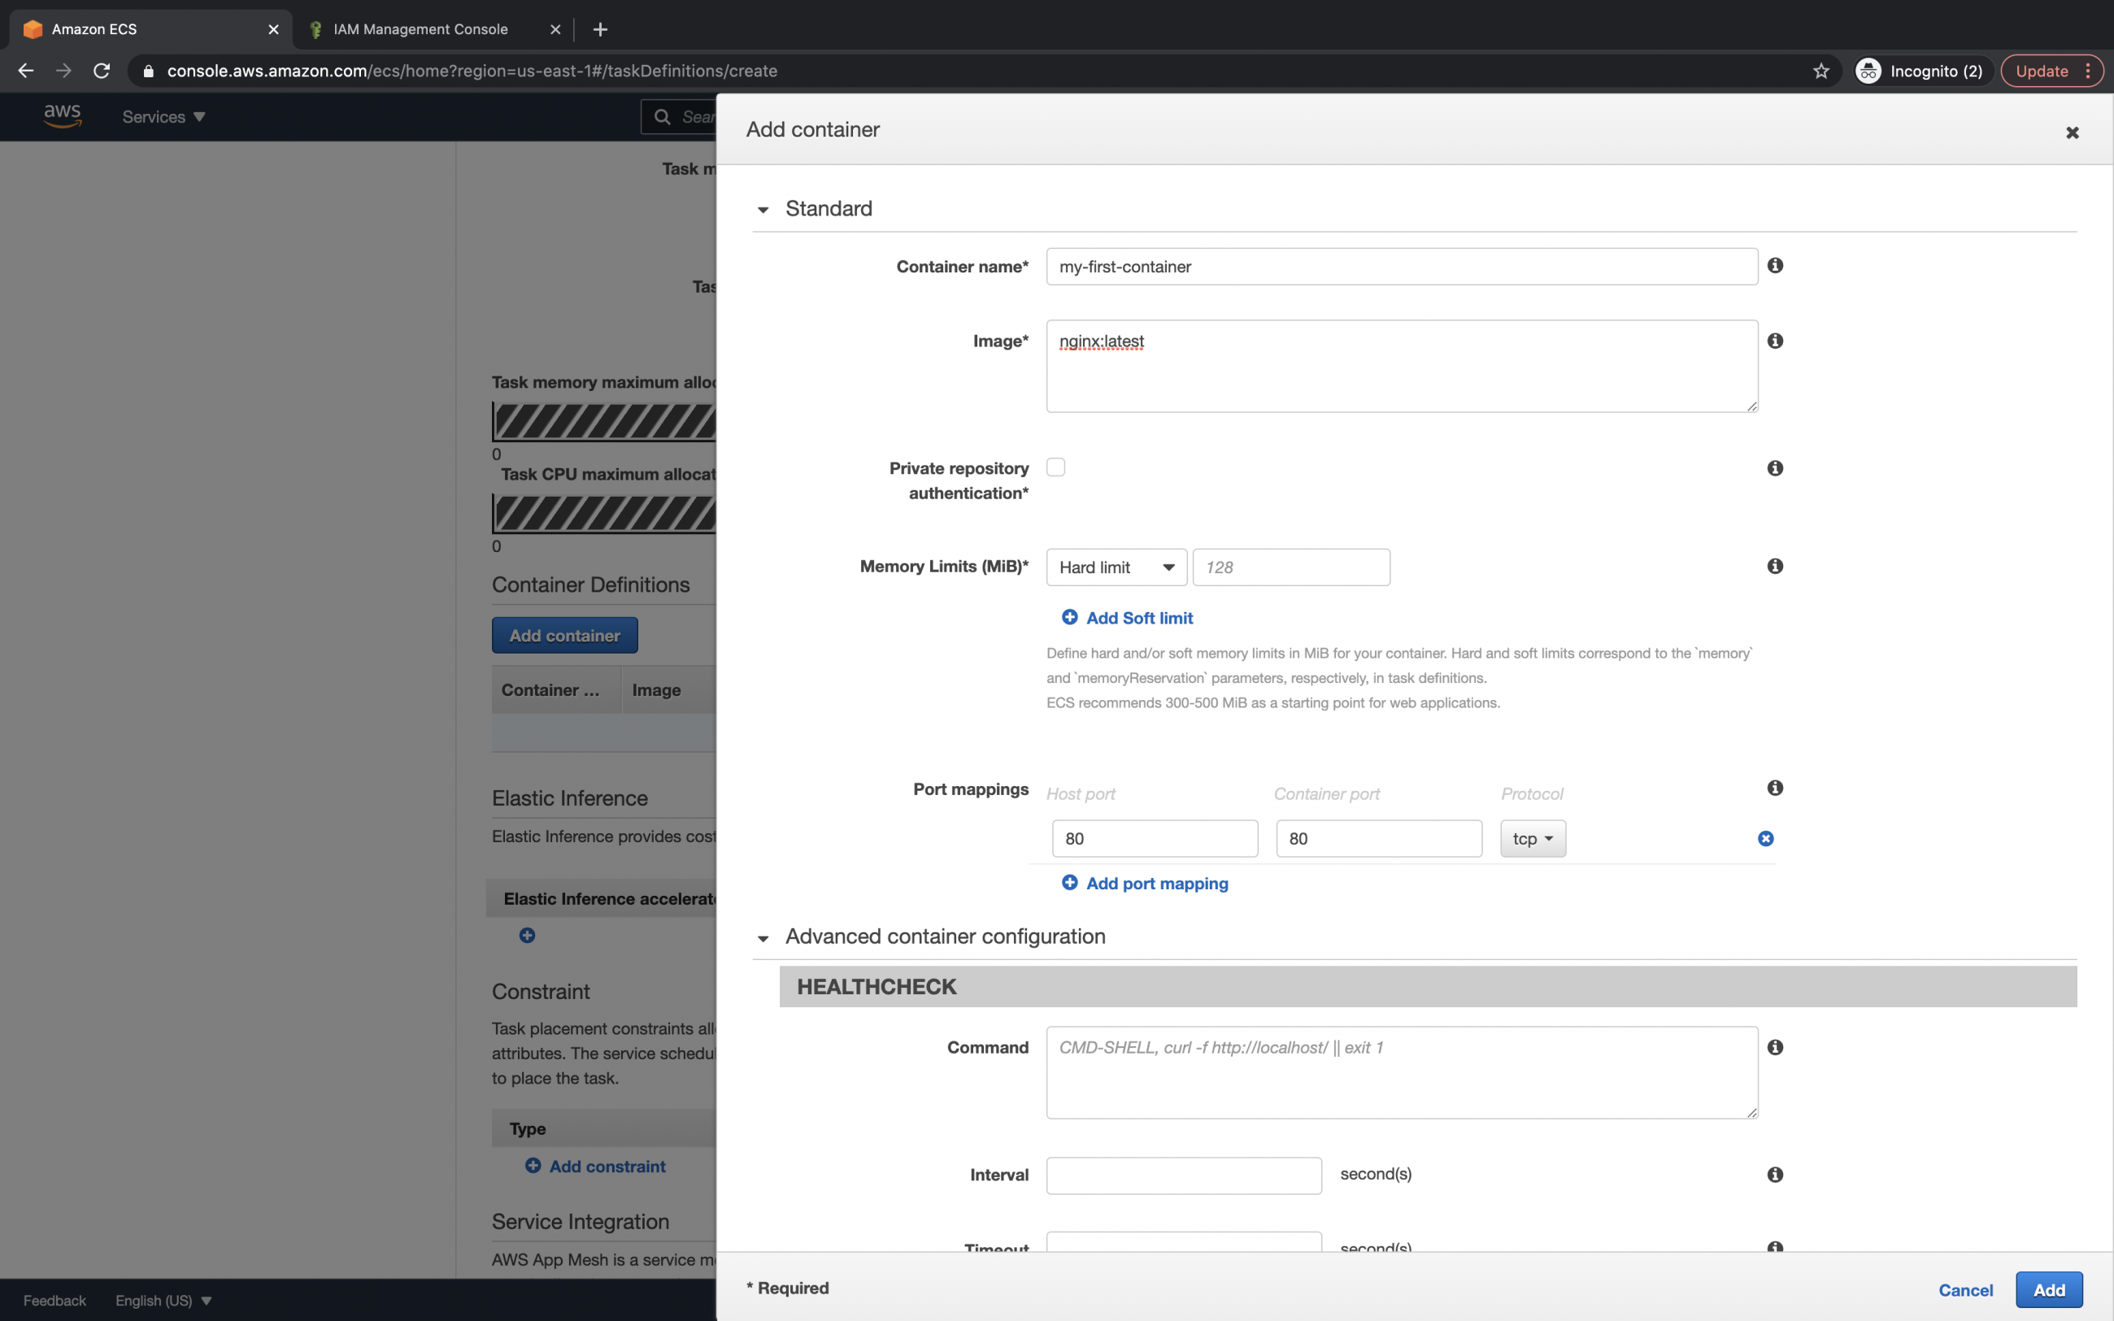Screen dimensions: 2114x1321
Task: Enable private repository authentication
Action: [x=1056, y=467]
